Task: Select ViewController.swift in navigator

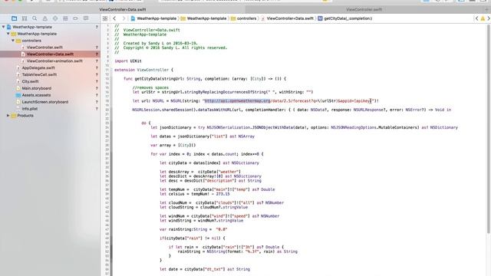Action: [x=44, y=48]
